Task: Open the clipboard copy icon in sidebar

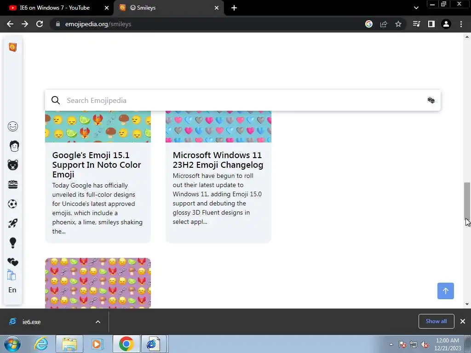Action: point(11,275)
